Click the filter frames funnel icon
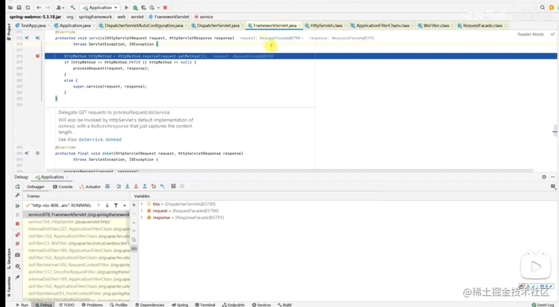This screenshot has height=307, width=559. [x=116, y=206]
